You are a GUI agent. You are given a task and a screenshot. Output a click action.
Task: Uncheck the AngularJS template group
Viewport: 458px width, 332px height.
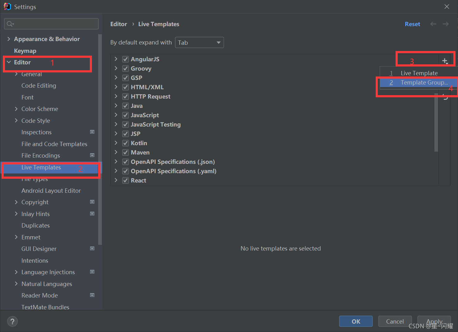126,59
